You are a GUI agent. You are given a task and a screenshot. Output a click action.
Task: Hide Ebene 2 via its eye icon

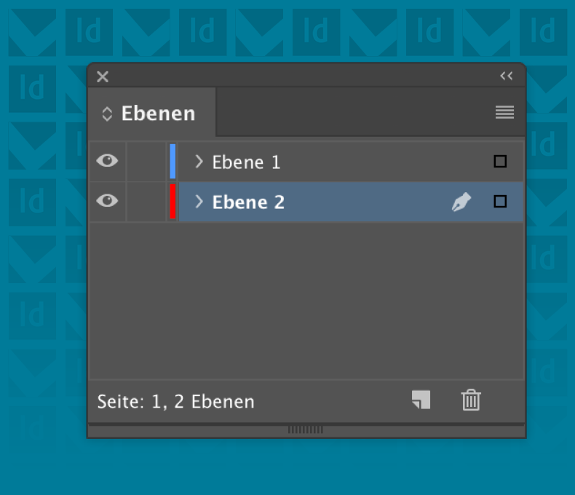tap(107, 201)
